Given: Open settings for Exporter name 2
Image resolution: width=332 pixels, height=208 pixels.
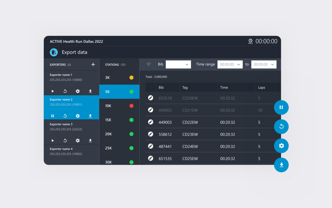Looking at the screenshot, I should click(x=78, y=116).
